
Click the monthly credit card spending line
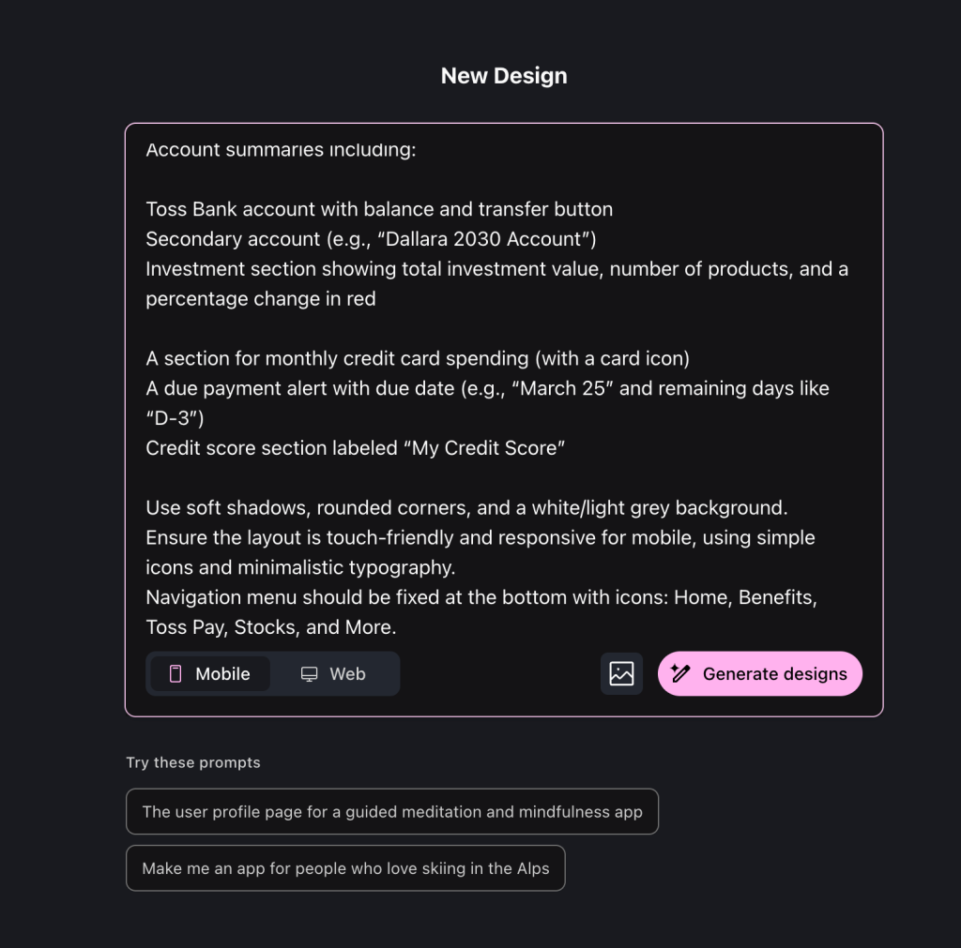418,358
